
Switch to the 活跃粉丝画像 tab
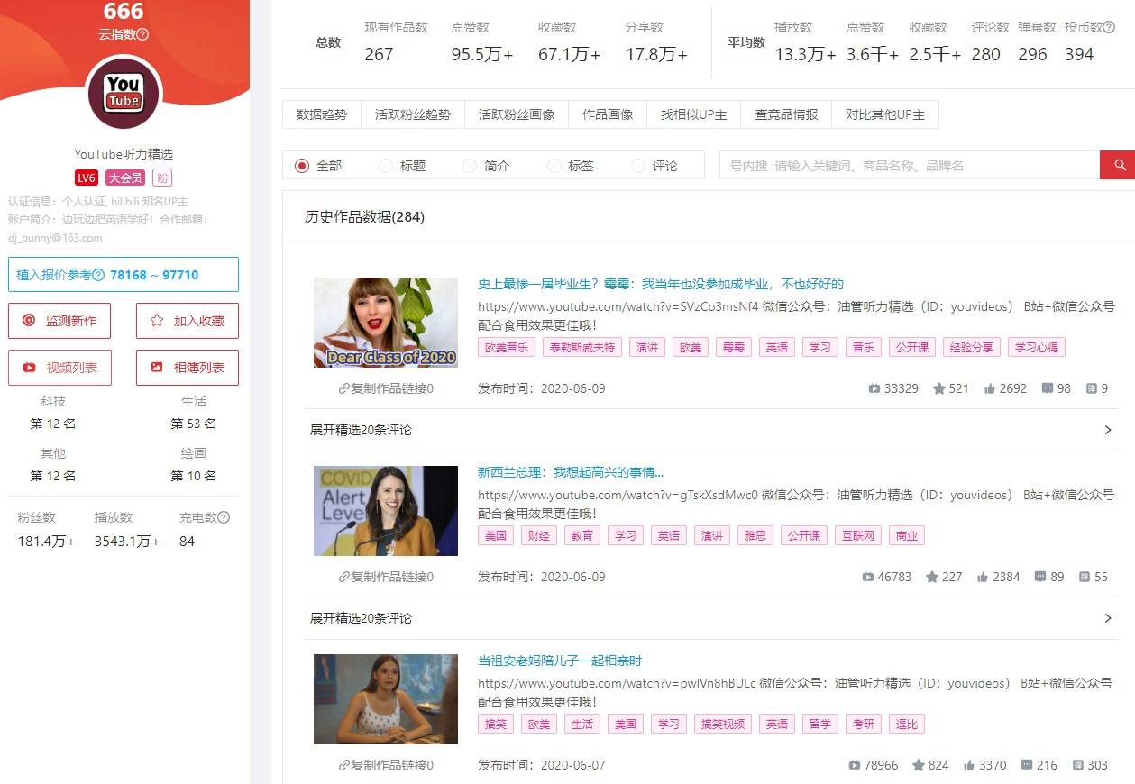(x=517, y=114)
